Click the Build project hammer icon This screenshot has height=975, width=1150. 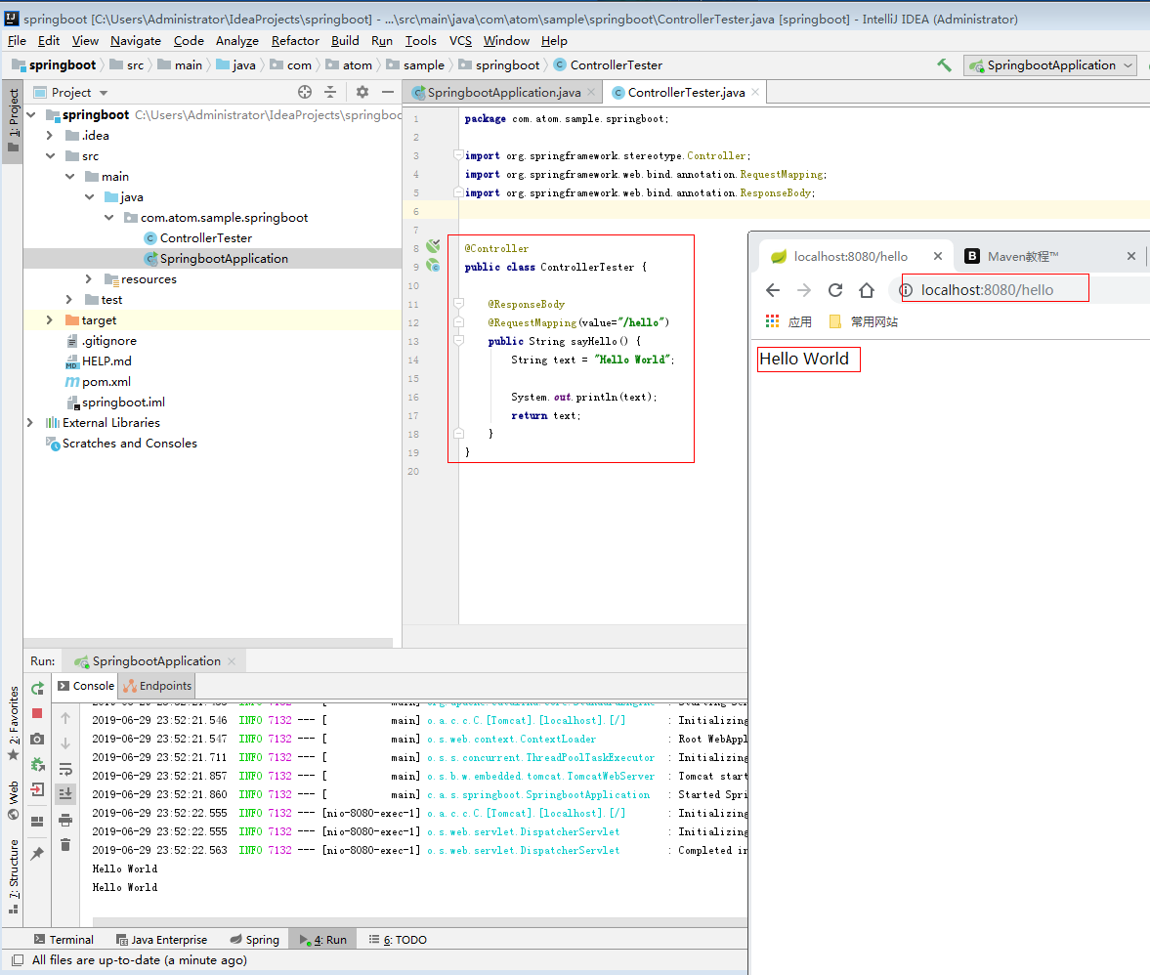944,65
